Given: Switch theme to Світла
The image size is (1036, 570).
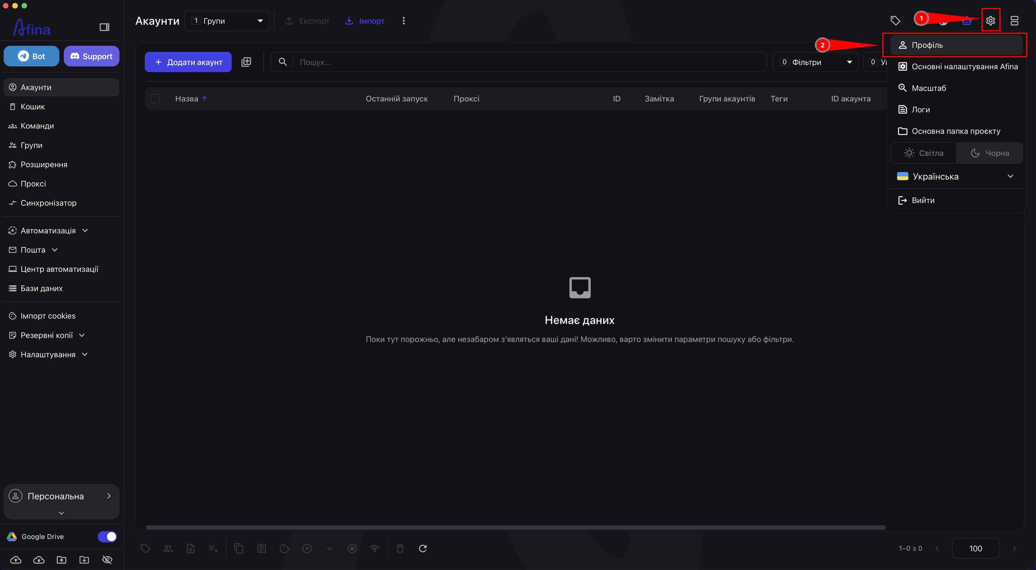Looking at the screenshot, I should point(923,153).
